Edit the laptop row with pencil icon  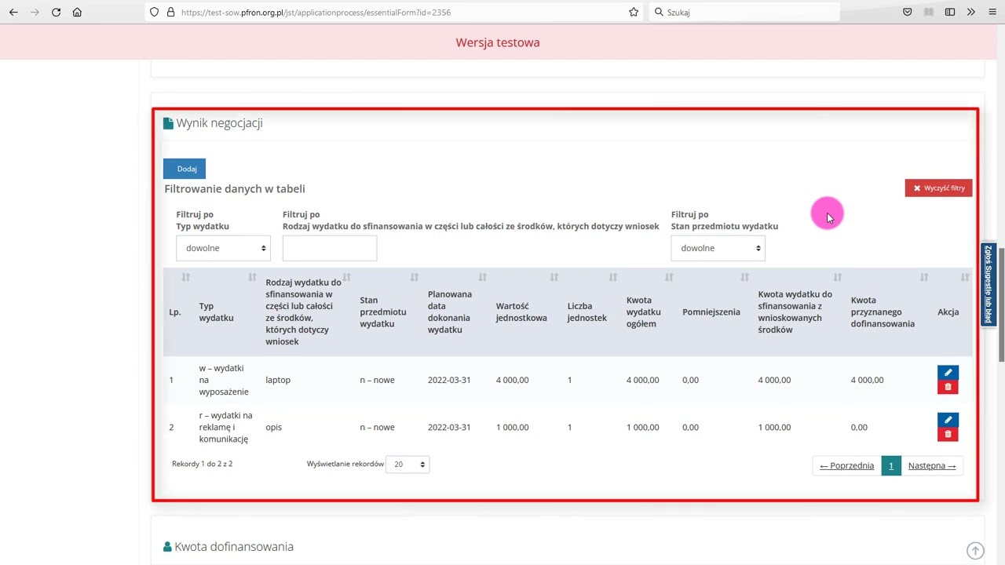tap(948, 373)
